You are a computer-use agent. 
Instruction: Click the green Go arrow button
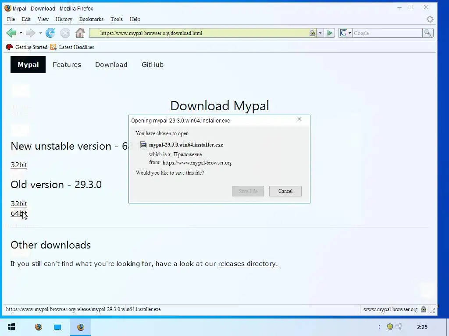pyautogui.click(x=330, y=33)
